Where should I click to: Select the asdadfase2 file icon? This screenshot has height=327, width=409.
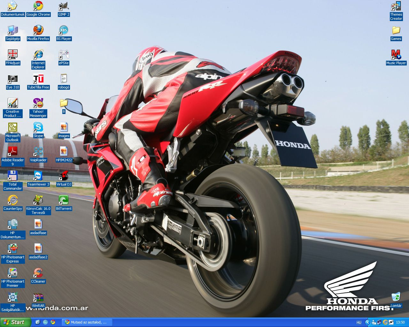[38, 252]
